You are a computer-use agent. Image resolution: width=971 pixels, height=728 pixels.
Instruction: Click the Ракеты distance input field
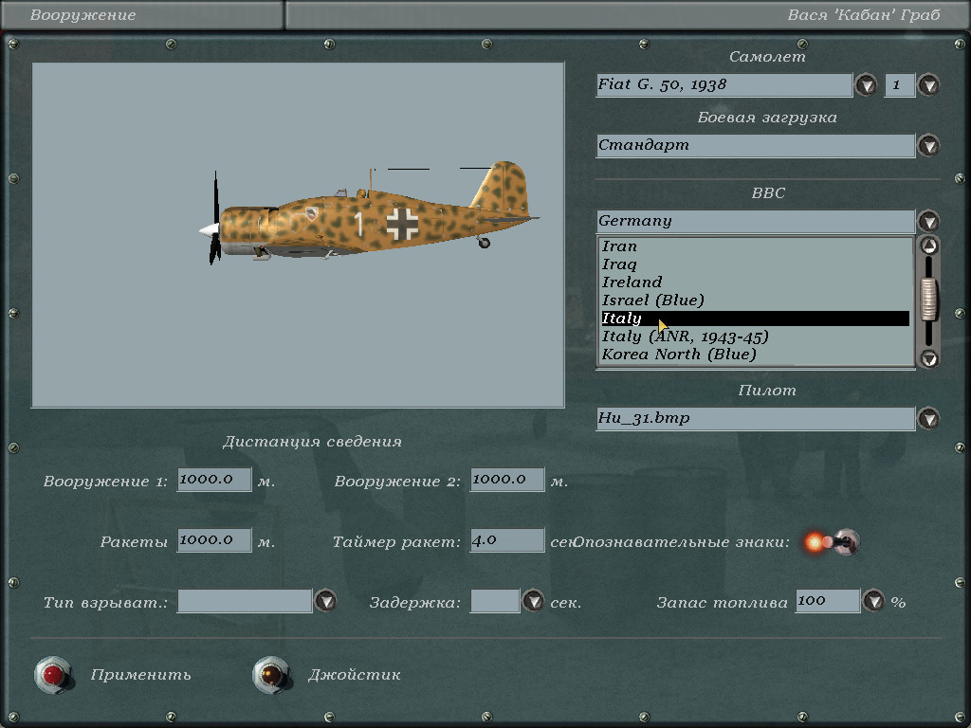pos(214,540)
